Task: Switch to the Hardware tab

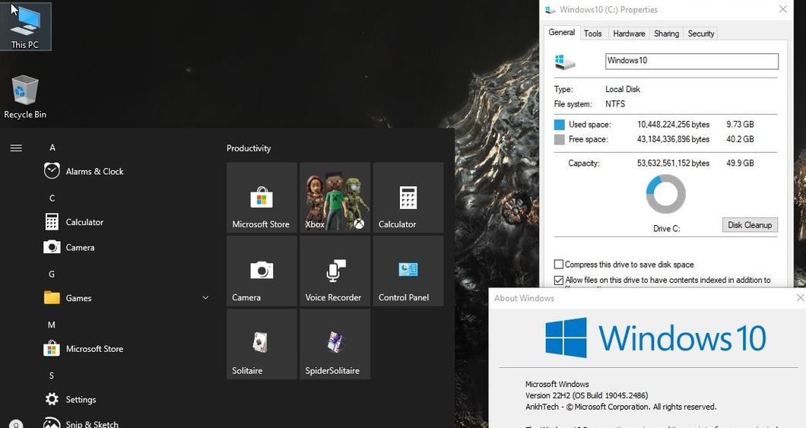Action: [x=629, y=33]
